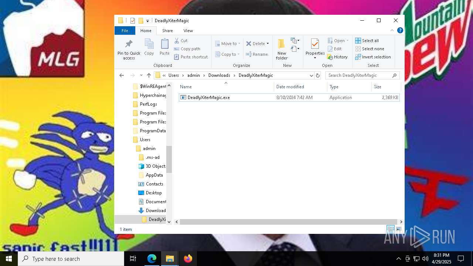The width and height of the screenshot is (473, 266).
Task: Select the PerfLogs folder in tree
Action: tap(148, 104)
